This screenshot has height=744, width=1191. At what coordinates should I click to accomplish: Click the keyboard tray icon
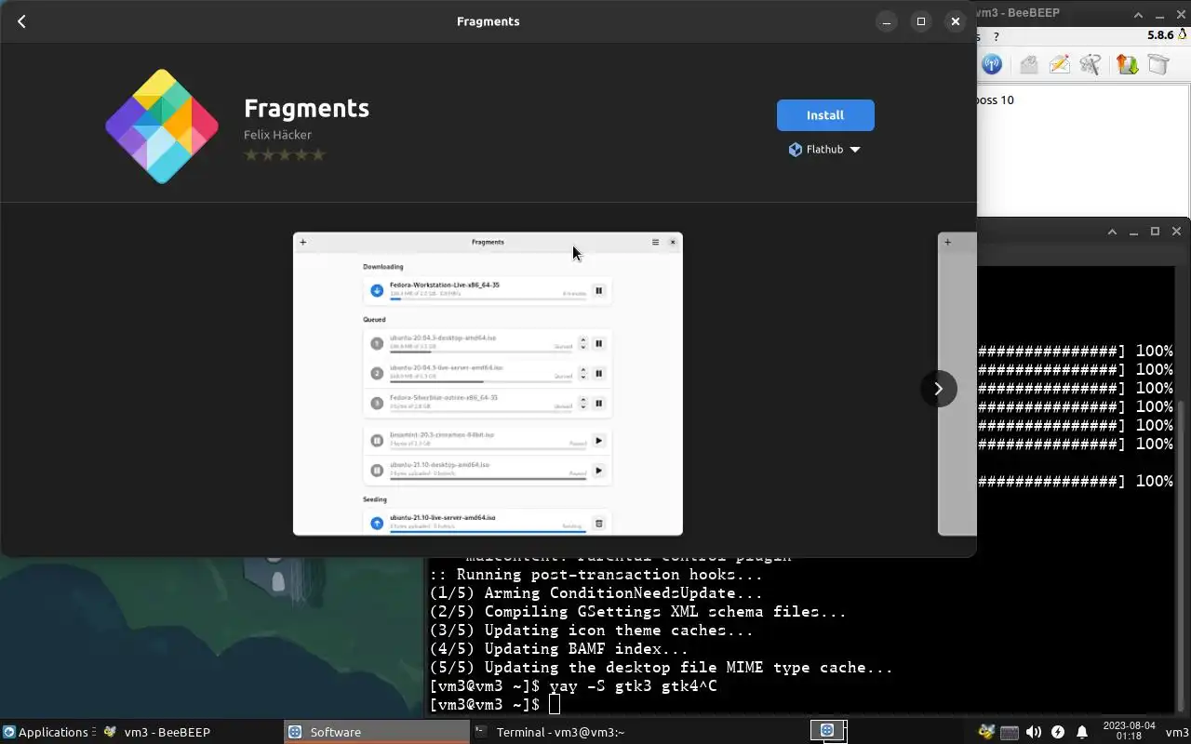point(1010,732)
